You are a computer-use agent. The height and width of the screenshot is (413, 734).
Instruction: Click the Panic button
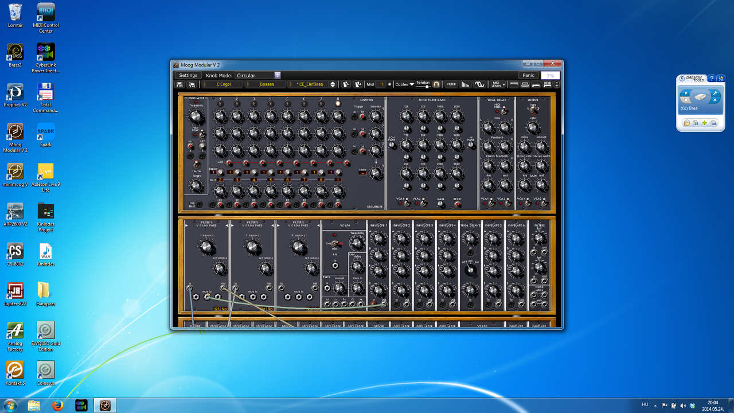tap(529, 75)
